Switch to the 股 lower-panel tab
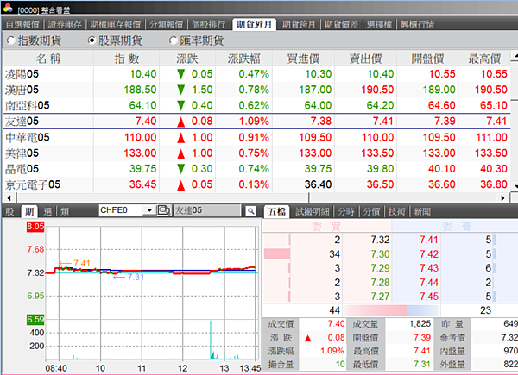This screenshot has width=518, height=375. coord(9,211)
